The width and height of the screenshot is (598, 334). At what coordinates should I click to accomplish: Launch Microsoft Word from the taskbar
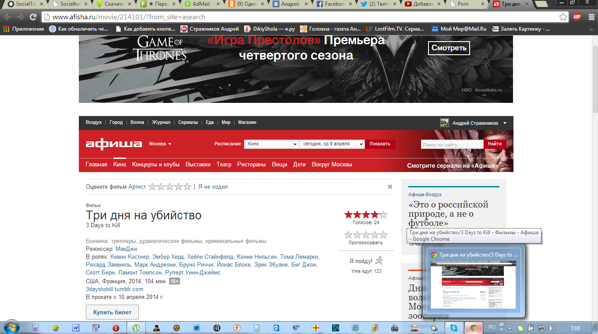(x=75, y=327)
